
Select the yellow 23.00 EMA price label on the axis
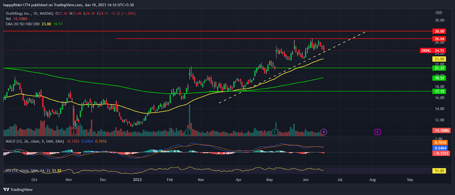point(439,59)
